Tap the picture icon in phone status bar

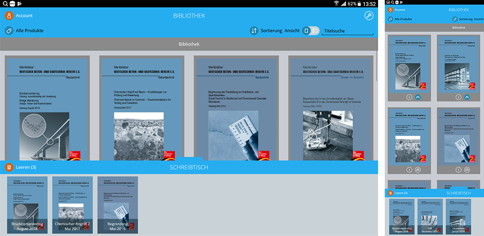tap(388, 2)
